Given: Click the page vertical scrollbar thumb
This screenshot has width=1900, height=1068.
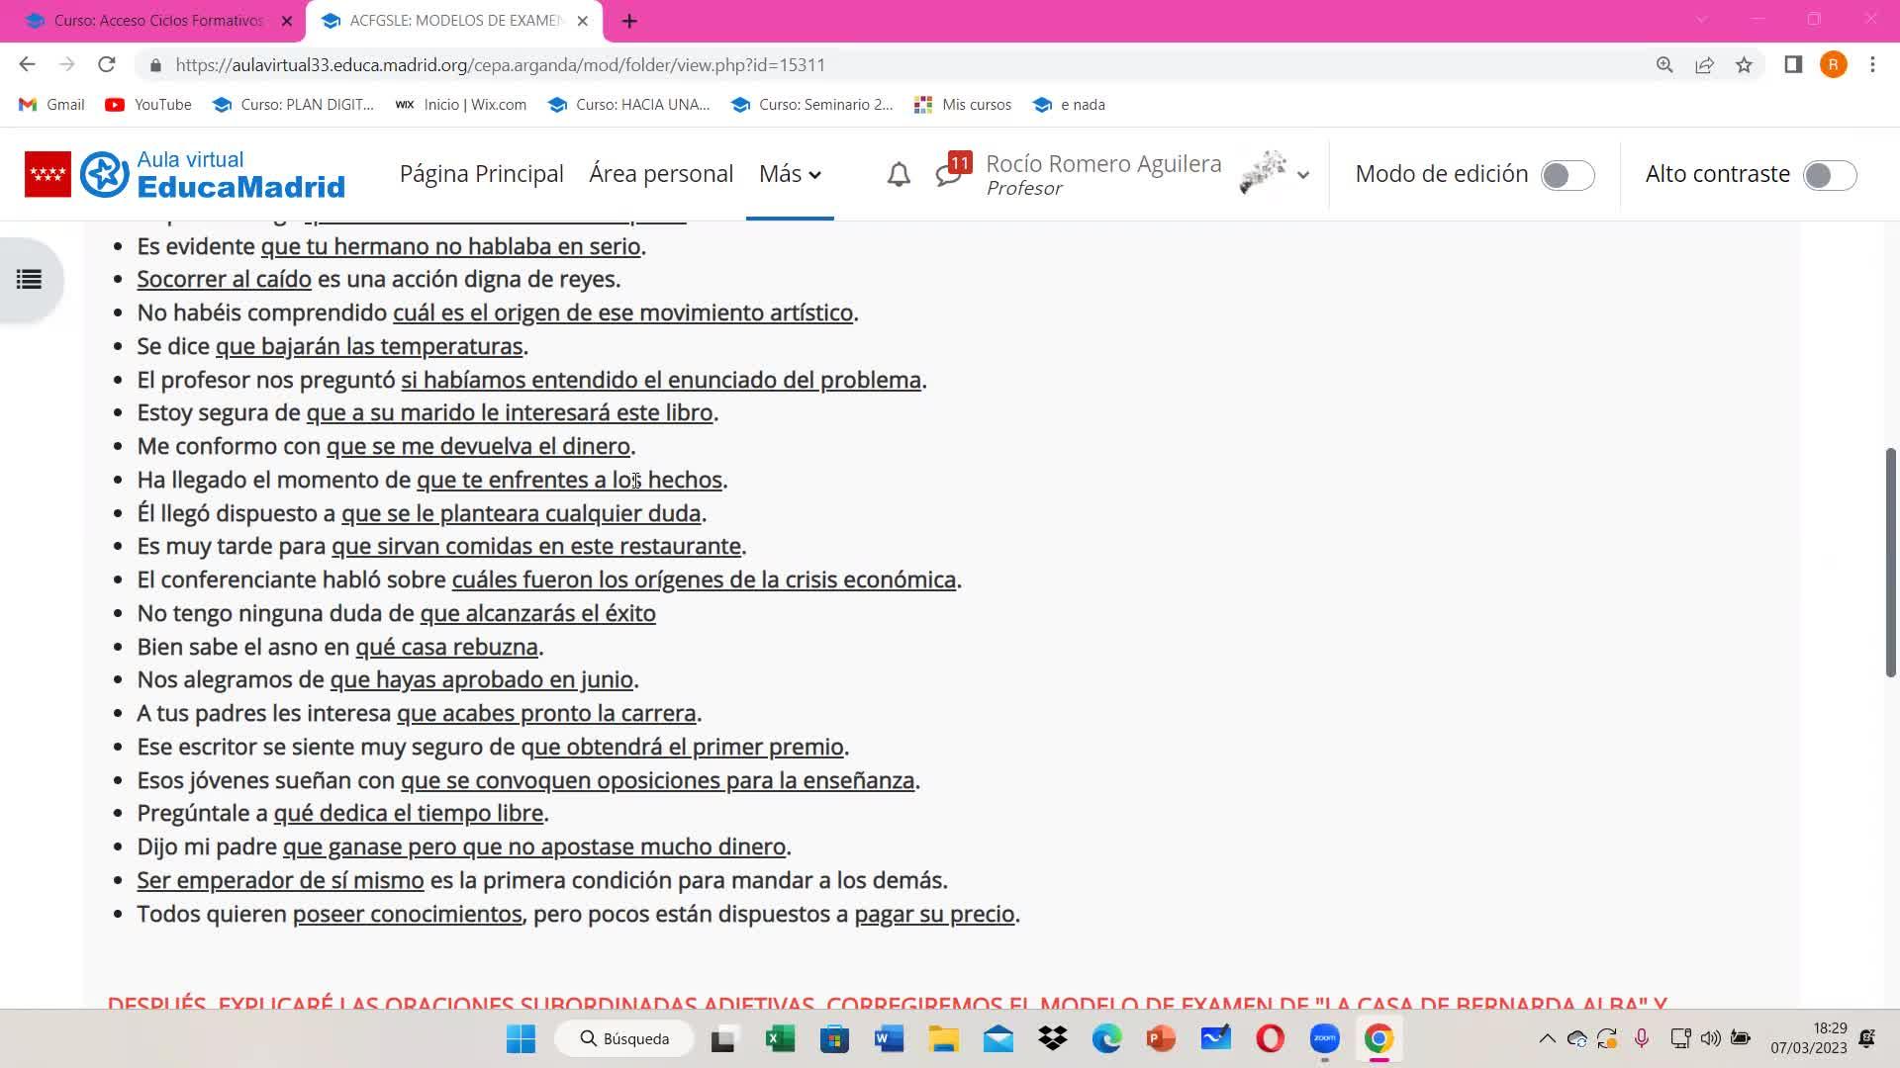Looking at the screenshot, I should coord(1889,564).
